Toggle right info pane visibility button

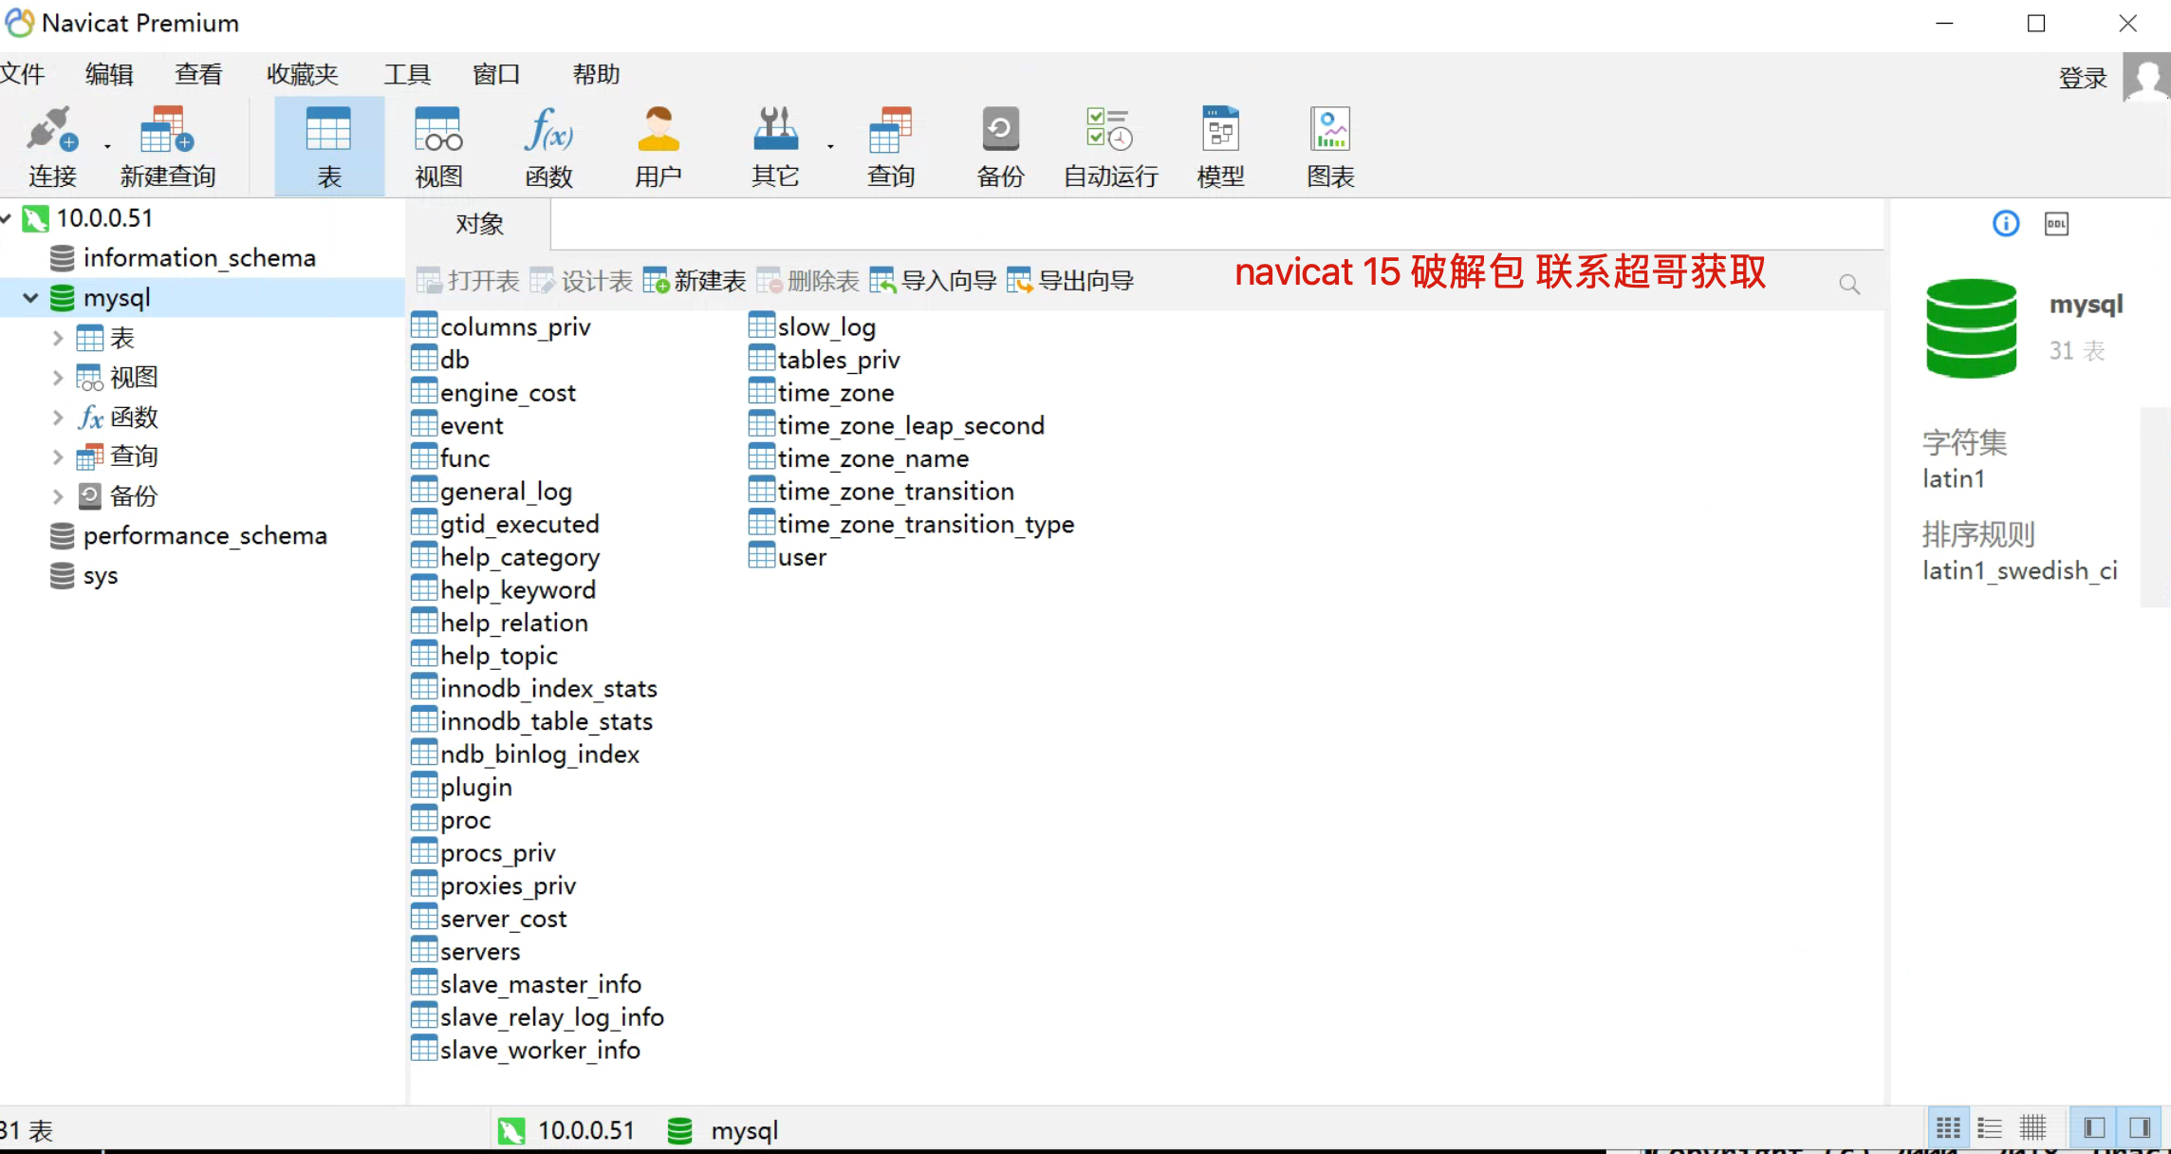click(x=2140, y=1128)
